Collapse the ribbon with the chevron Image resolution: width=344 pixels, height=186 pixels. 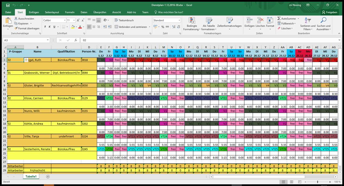(x=339, y=33)
